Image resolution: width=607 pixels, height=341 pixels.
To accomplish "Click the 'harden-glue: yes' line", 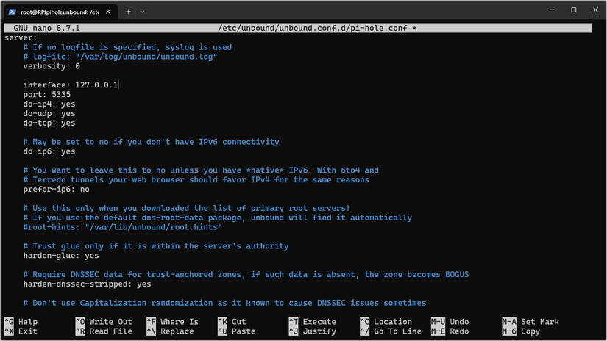I will [61, 256].
